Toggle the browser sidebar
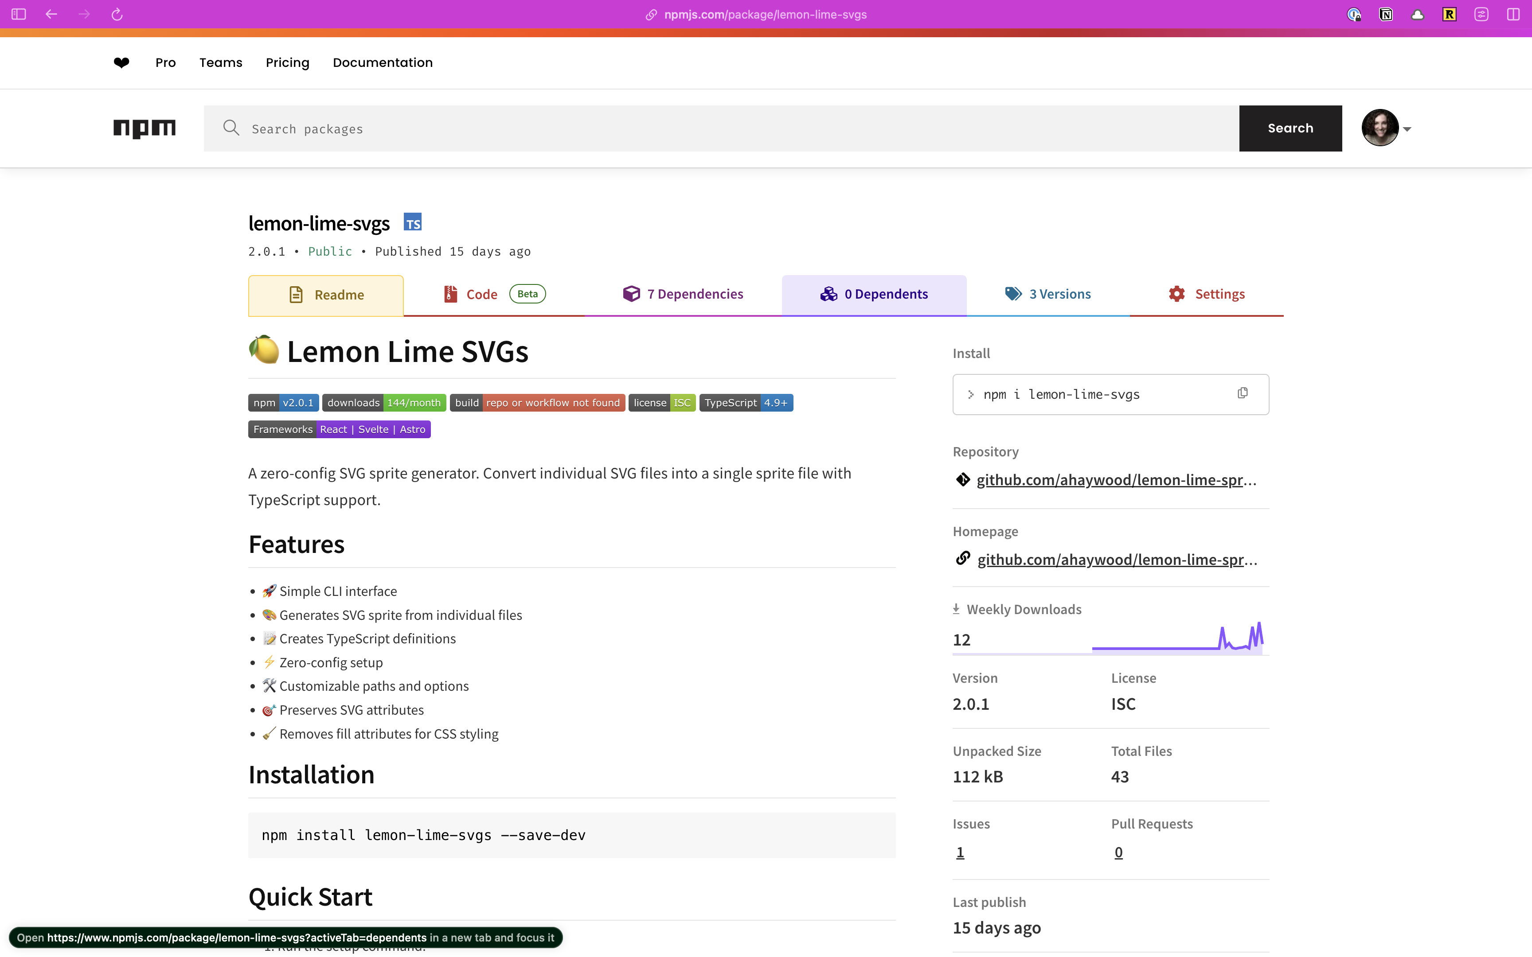 18,14
